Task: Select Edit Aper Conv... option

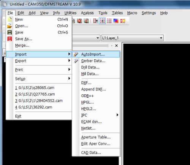Action: click(x=96, y=144)
